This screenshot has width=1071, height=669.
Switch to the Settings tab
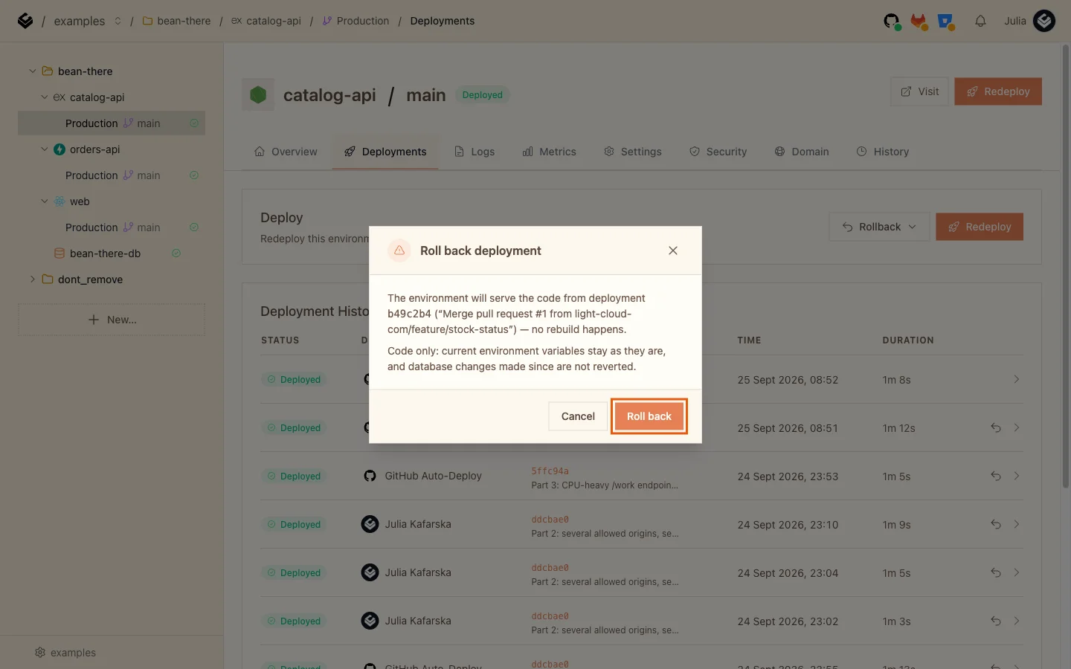(x=633, y=152)
